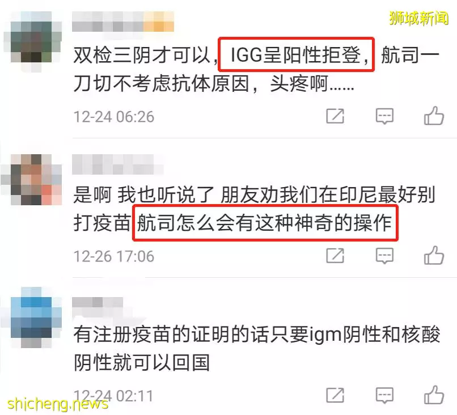Select the highlighted text IGG呈阳性拒登

296,54
